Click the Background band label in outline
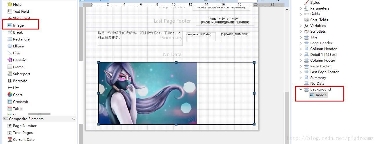Viewport: 377px width, 144px height. click(320, 89)
